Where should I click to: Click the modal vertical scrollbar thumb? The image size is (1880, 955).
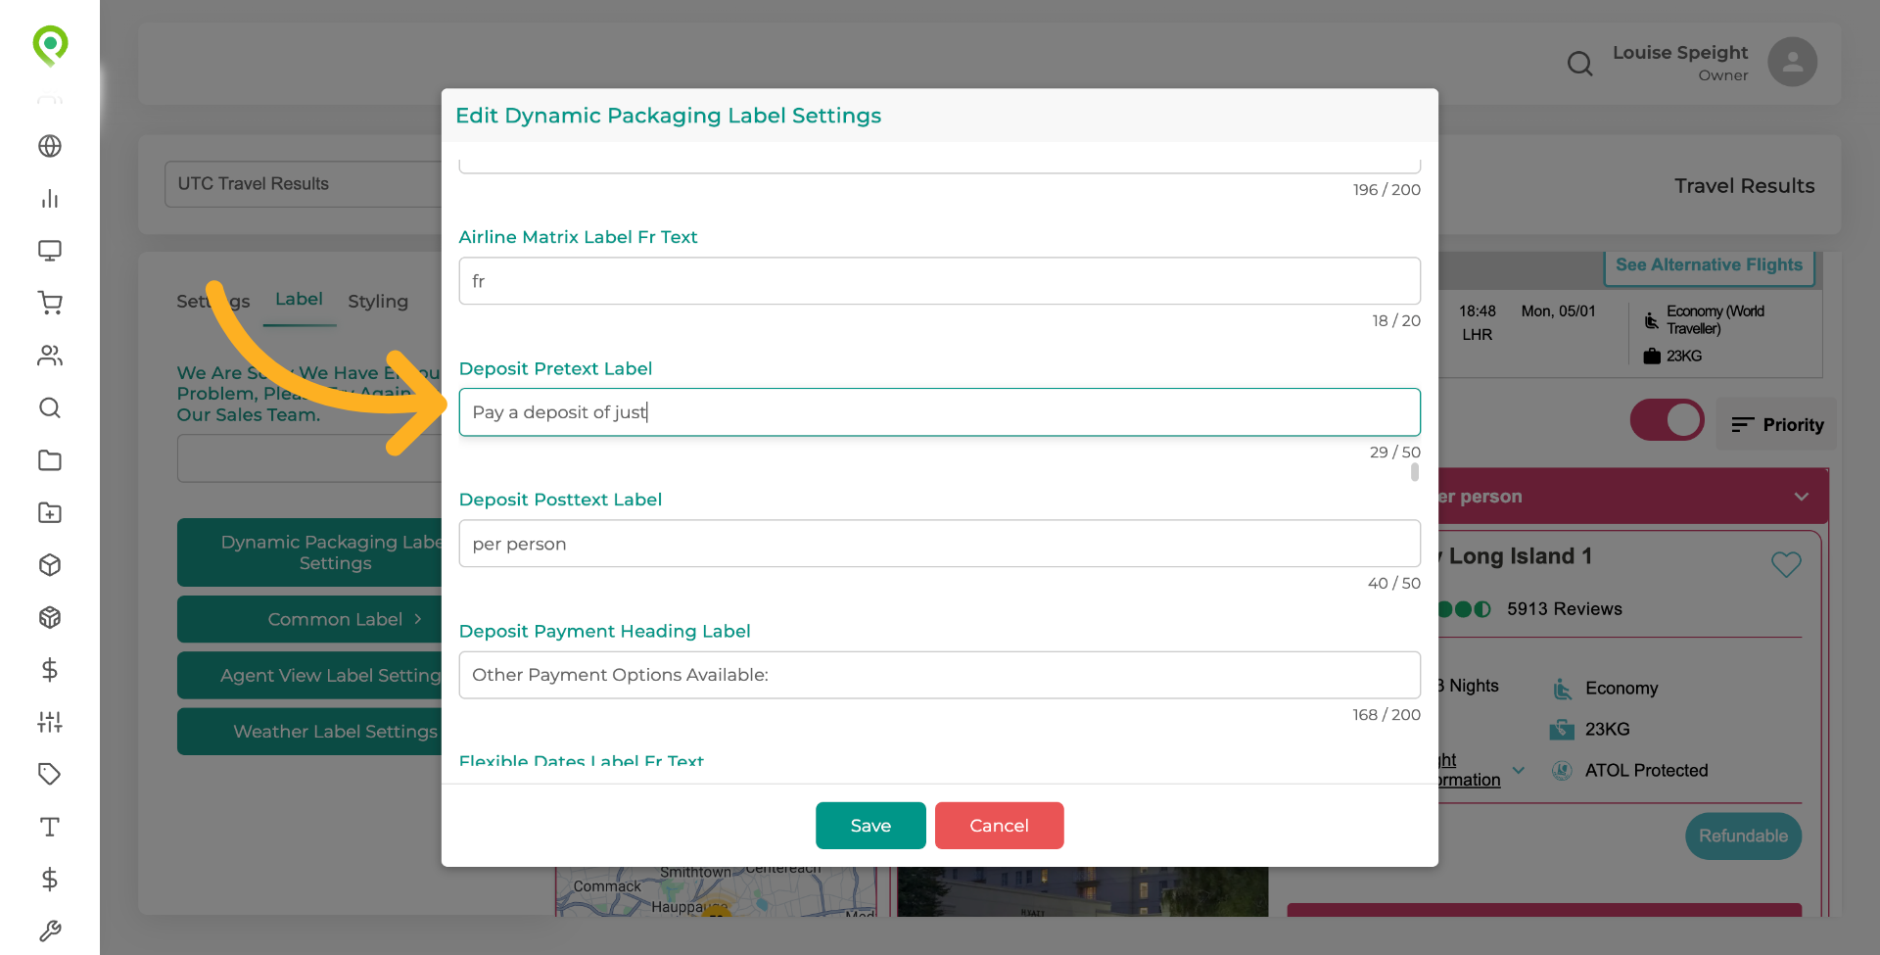(x=1415, y=472)
